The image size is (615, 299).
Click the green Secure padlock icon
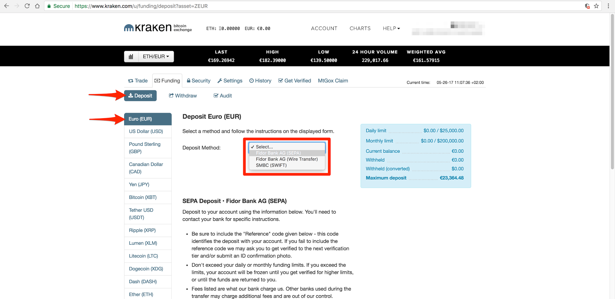coord(49,6)
